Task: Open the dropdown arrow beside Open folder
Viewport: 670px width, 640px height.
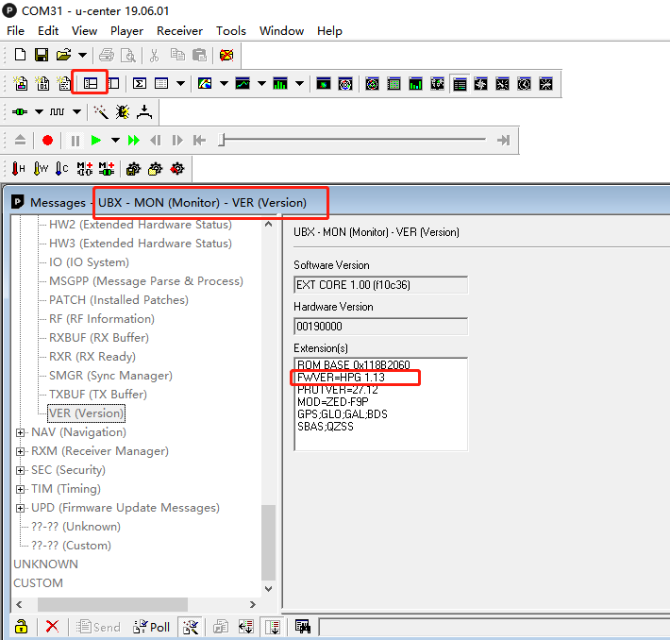Action: pos(82,55)
